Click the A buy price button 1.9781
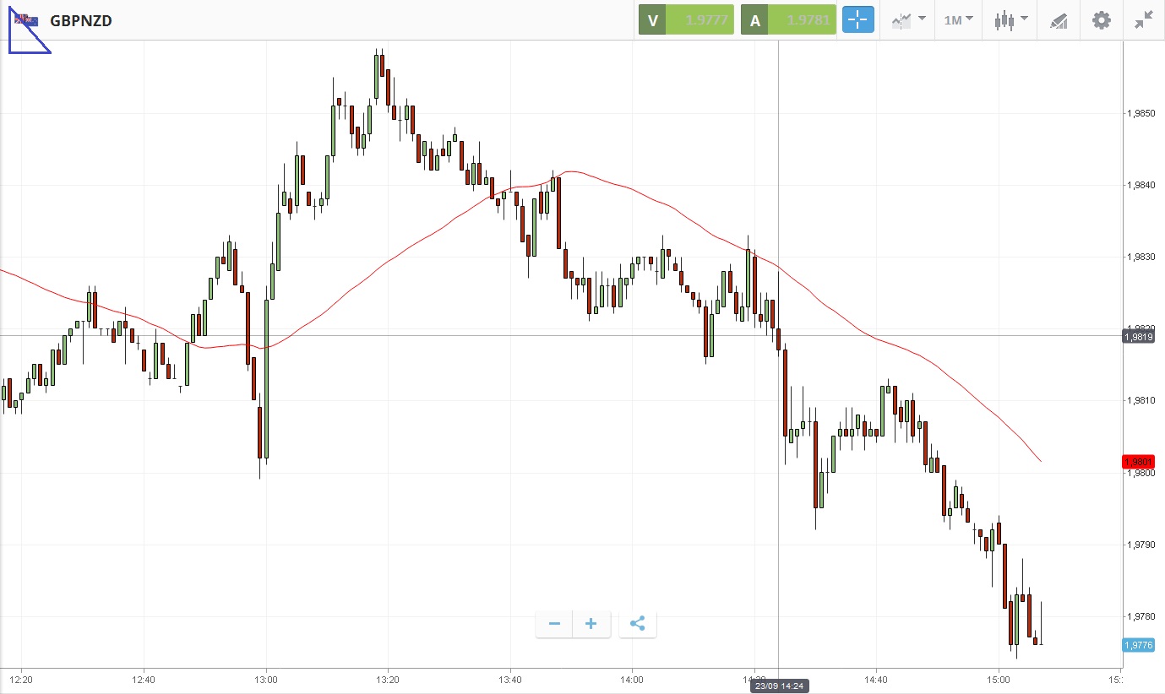 [787, 20]
